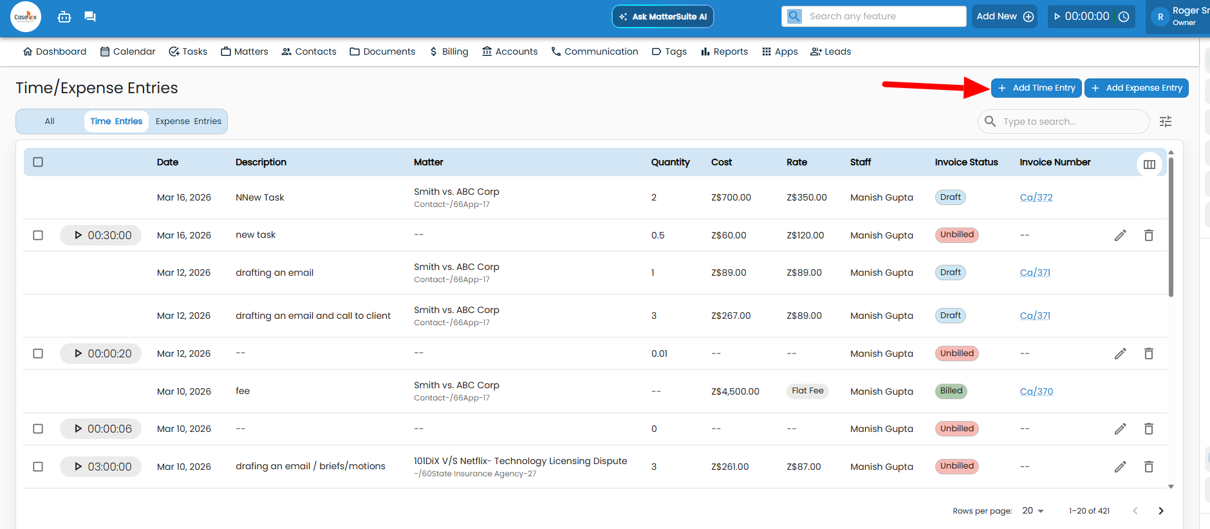Open the filter settings icon beside search
Image resolution: width=1210 pixels, height=529 pixels.
tap(1165, 121)
